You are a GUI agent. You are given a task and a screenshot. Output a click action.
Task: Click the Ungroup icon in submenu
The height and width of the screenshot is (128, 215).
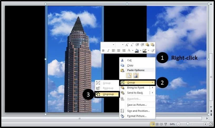point(98,94)
